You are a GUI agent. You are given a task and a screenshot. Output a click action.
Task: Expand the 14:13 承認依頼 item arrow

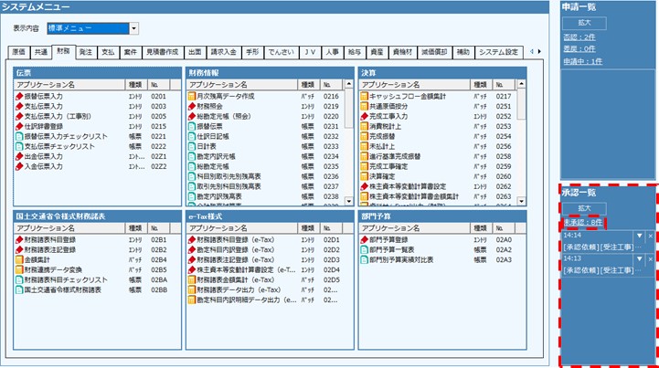(639, 259)
